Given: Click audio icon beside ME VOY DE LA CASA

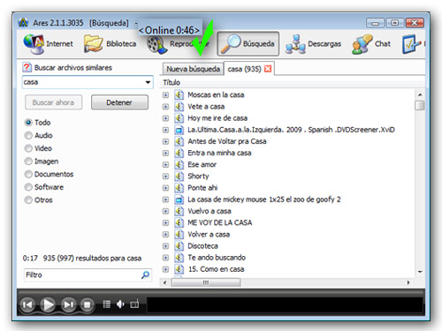Looking at the screenshot, I should tap(179, 222).
